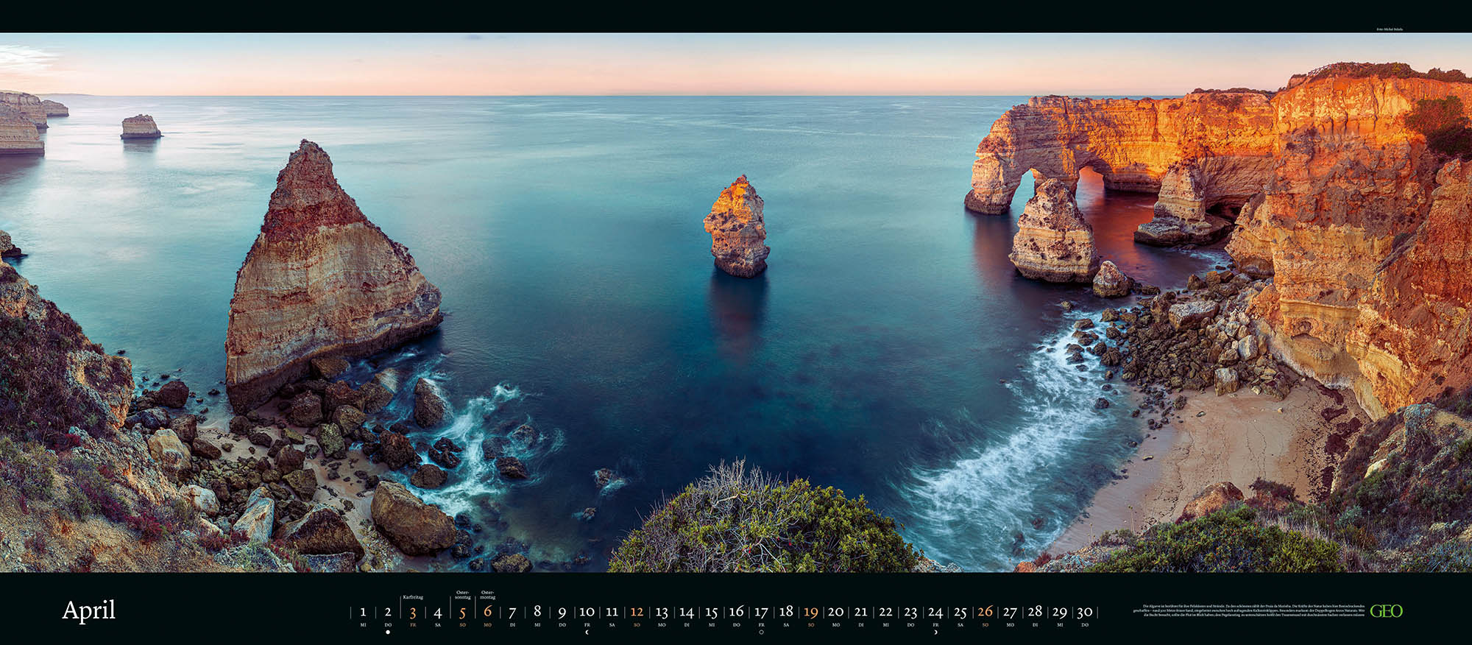Click the panoramic coastal photo's central sea stack
Viewport: 1472px width, 645px height.
pyautogui.click(x=737, y=227)
